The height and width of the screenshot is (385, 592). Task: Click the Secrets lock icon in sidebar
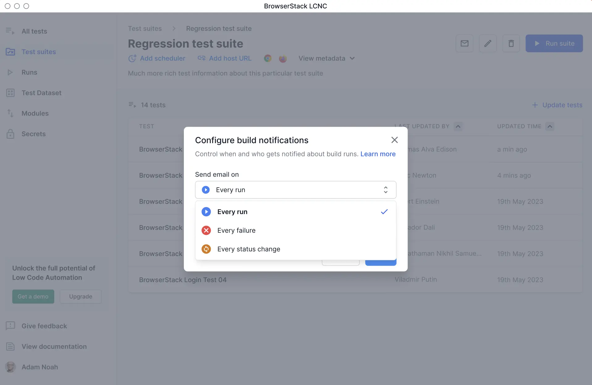point(11,134)
